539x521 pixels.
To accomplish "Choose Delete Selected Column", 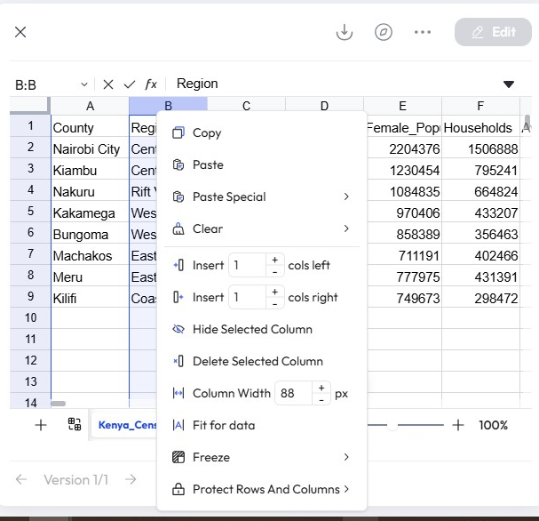I will click(258, 361).
